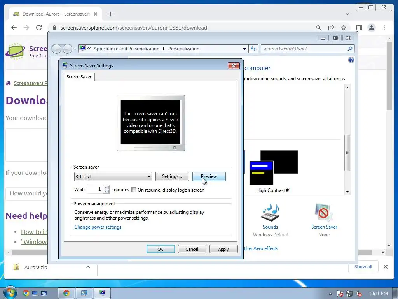Click the home icon in page breadcrumb
This screenshot has height=299, width=398.
coord(8,83)
